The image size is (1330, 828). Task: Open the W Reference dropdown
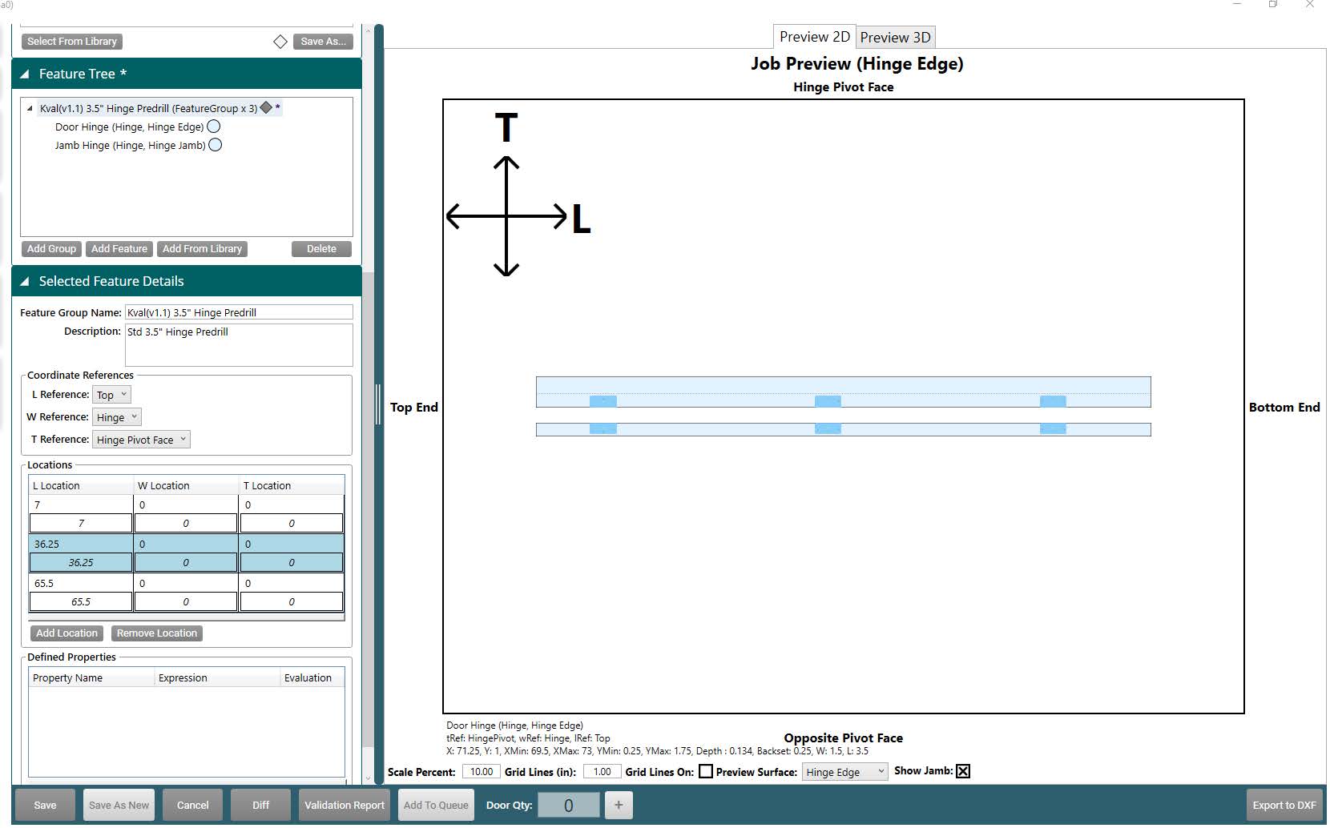click(x=117, y=417)
